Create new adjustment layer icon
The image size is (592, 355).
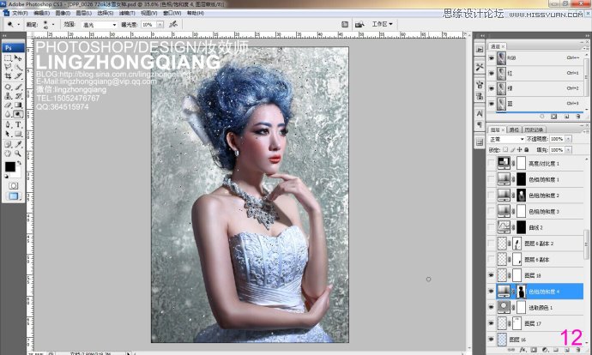545,350
